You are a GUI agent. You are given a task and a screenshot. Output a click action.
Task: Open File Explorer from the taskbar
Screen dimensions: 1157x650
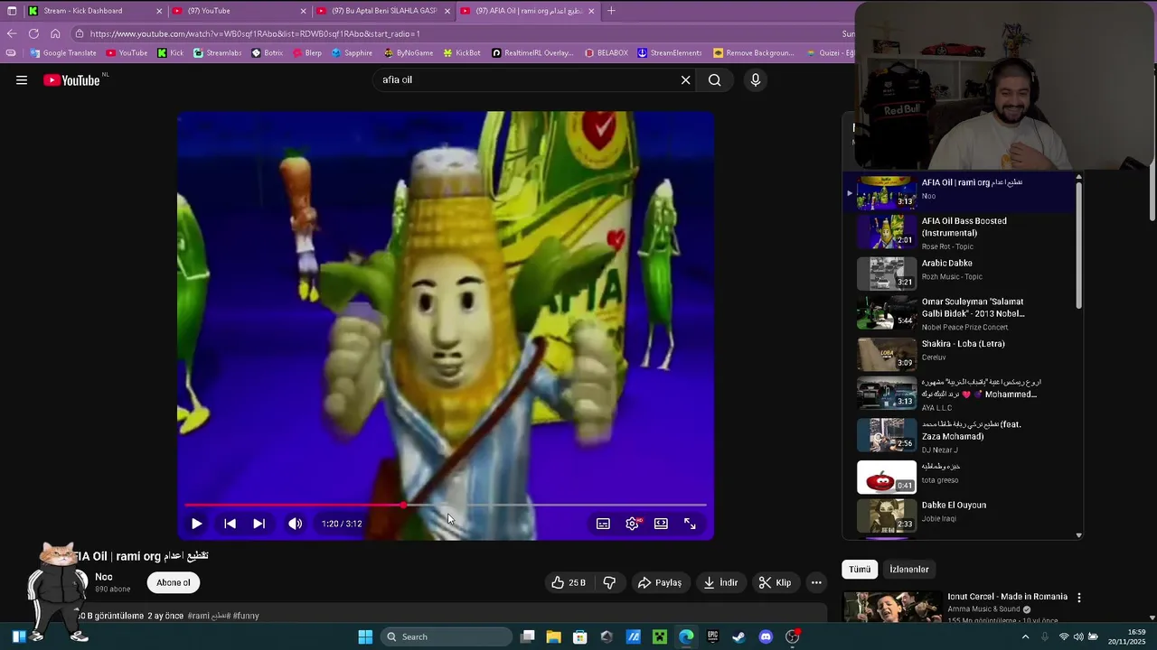pos(554,637)
